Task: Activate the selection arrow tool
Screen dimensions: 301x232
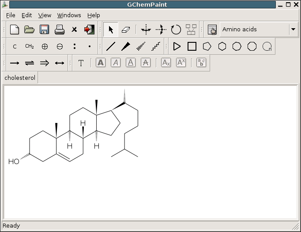Action: [111, 30]
